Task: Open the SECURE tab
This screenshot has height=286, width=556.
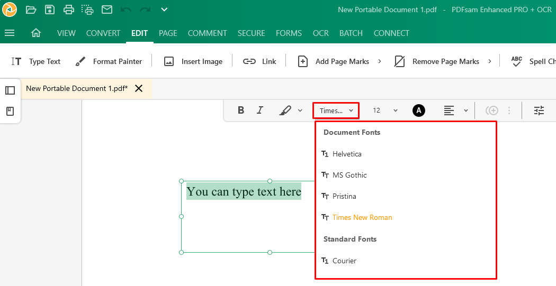Action: tap(252, 33)
